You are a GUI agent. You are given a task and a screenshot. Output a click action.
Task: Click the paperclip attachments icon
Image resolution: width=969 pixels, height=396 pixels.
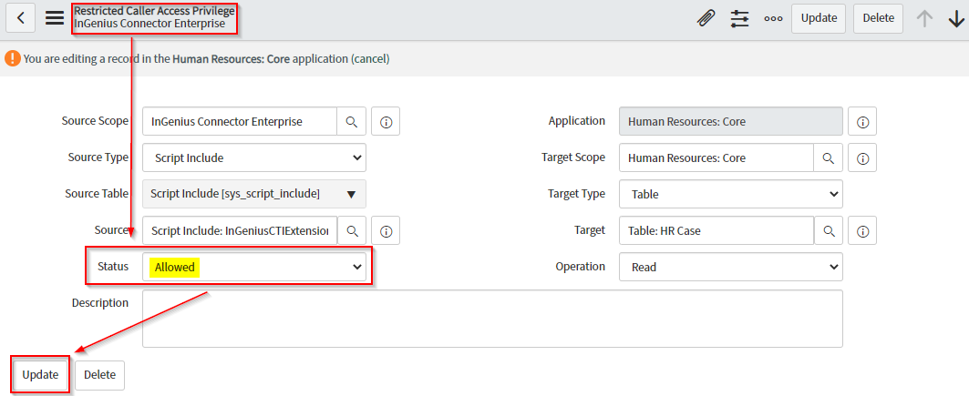point(706,18)
